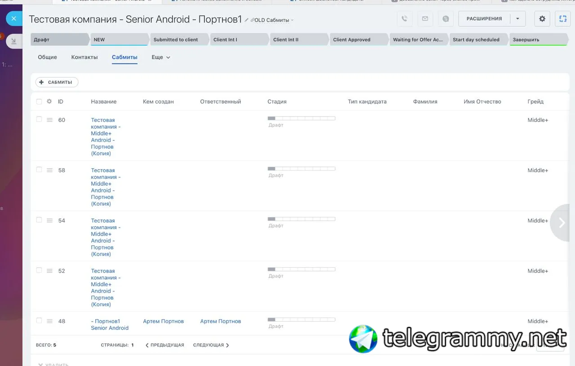The width and height of the screenshot is (575, 366).
Task: Open the OLD Сабмиты pipeline dropdown
Action: point(272,20)
